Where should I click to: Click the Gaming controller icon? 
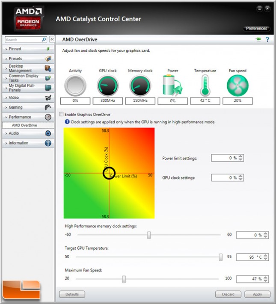coord(48,107)
